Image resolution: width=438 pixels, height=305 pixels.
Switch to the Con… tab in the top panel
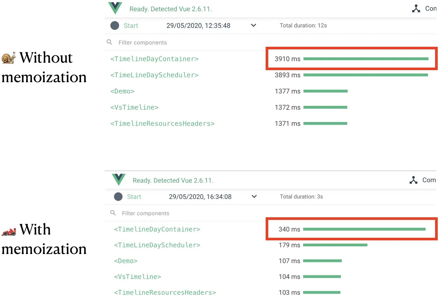(431, 9)
